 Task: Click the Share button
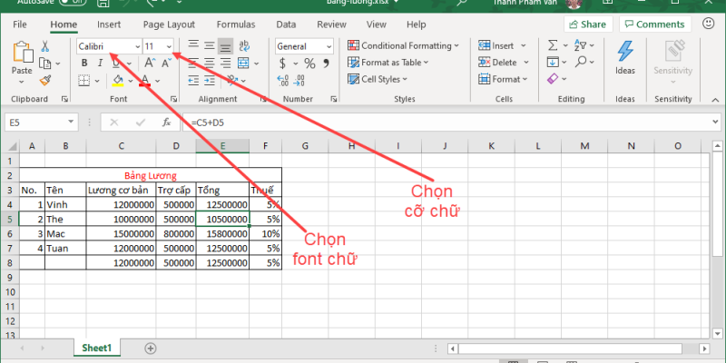[x=587, y=25]
